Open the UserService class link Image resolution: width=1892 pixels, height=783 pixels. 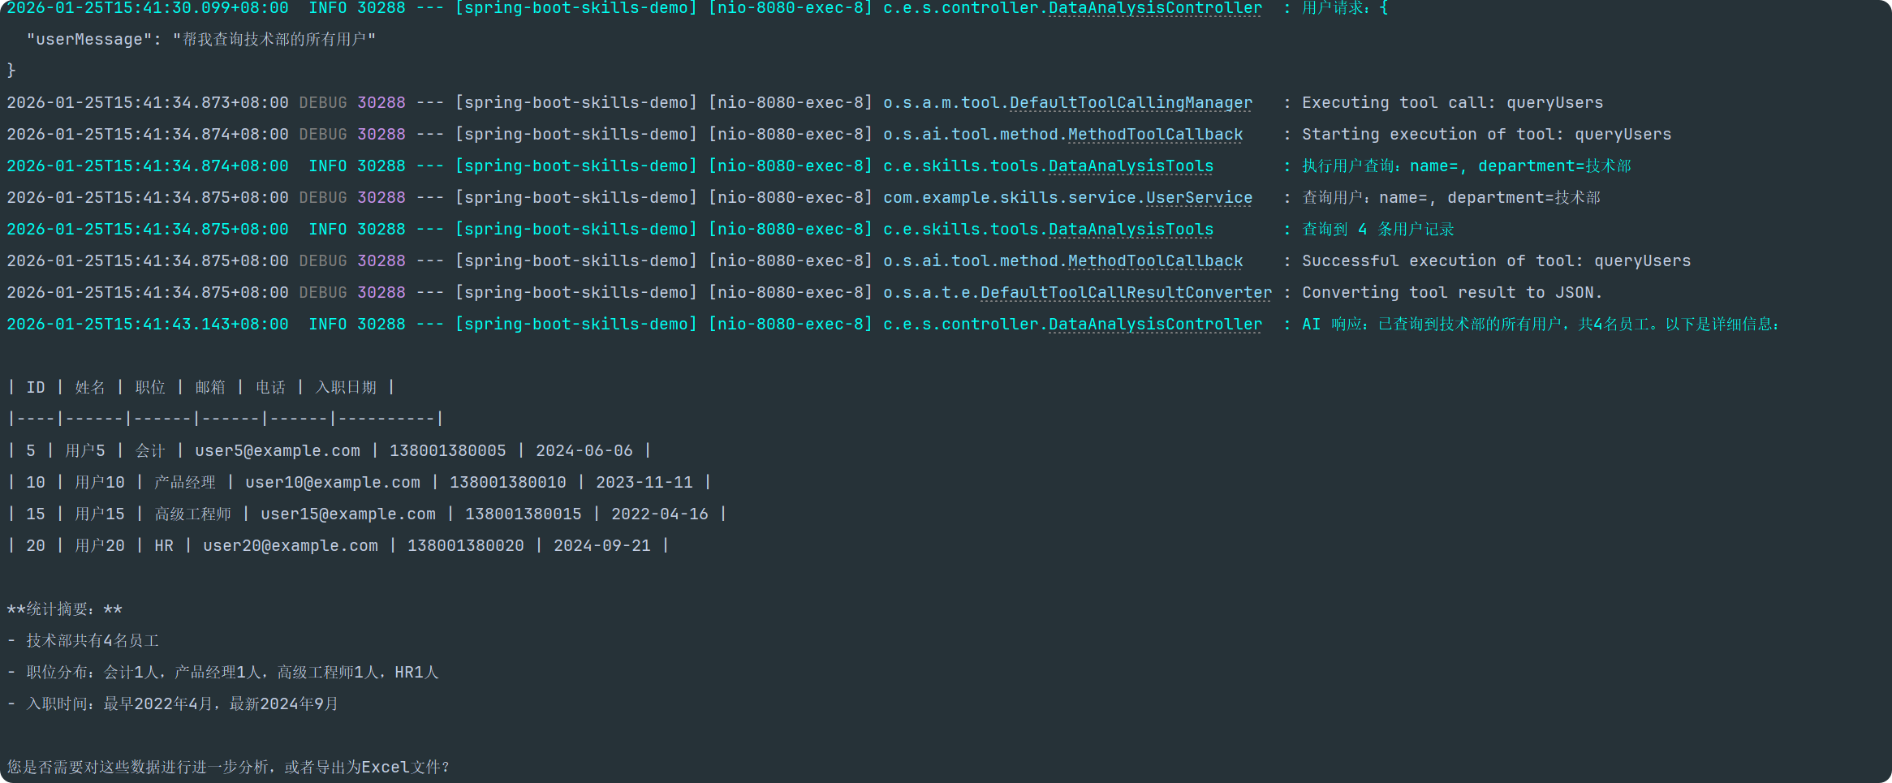click(1199, 198)
